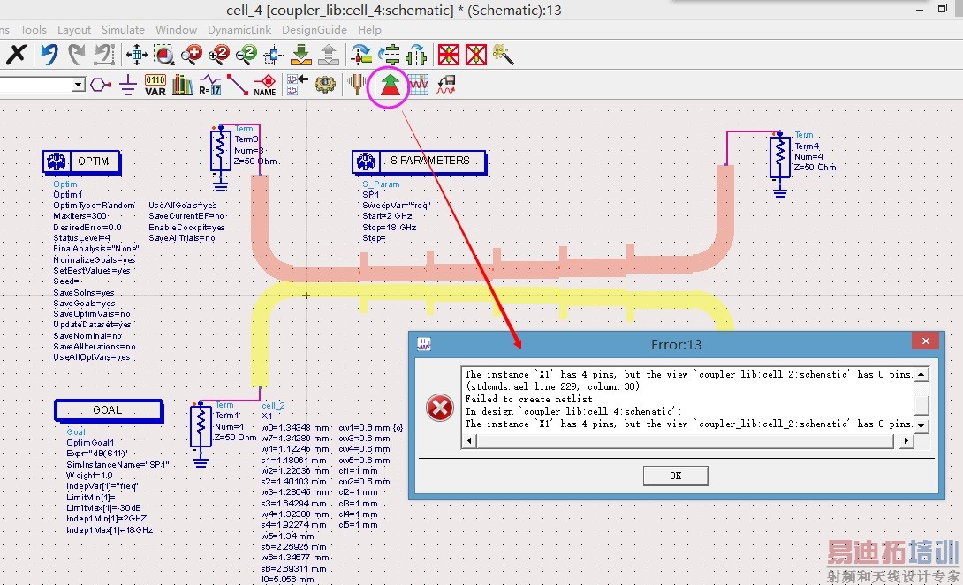The width and height of the screenshot is (963, 585).
Task: Click the save data display icon
Action: tap(445, 85)
